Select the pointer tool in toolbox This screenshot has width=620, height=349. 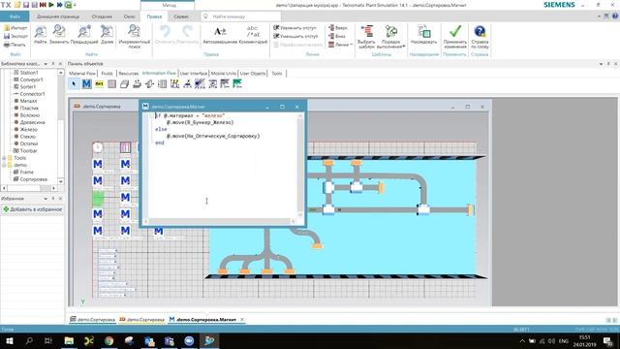pos(74,84)
